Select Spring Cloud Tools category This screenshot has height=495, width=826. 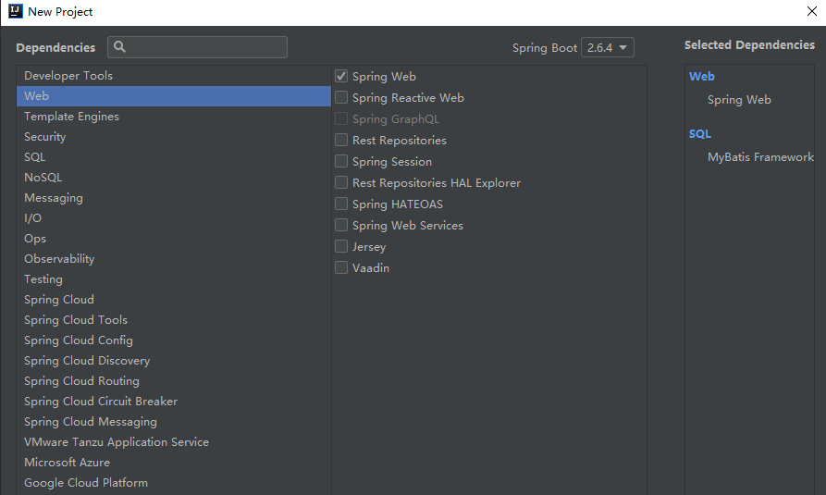pos(174,320)
